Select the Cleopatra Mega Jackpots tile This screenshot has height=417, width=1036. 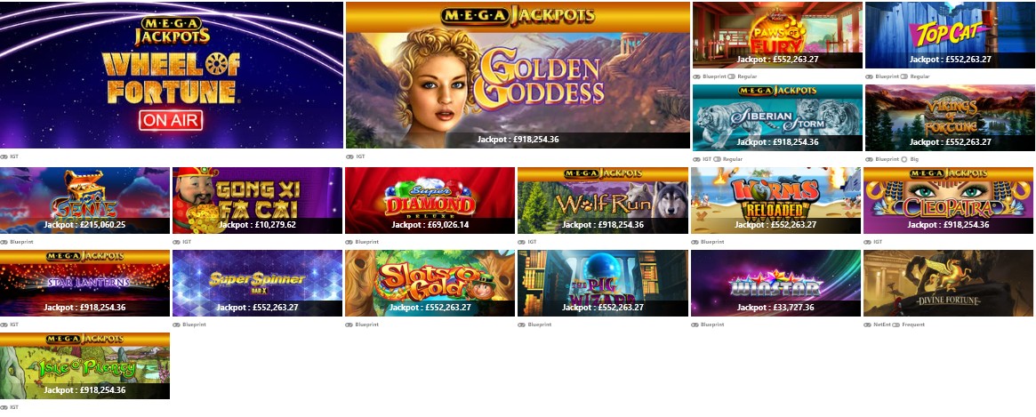tap(948, 200)
